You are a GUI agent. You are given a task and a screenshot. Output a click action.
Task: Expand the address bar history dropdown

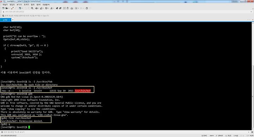coord(251,12)
